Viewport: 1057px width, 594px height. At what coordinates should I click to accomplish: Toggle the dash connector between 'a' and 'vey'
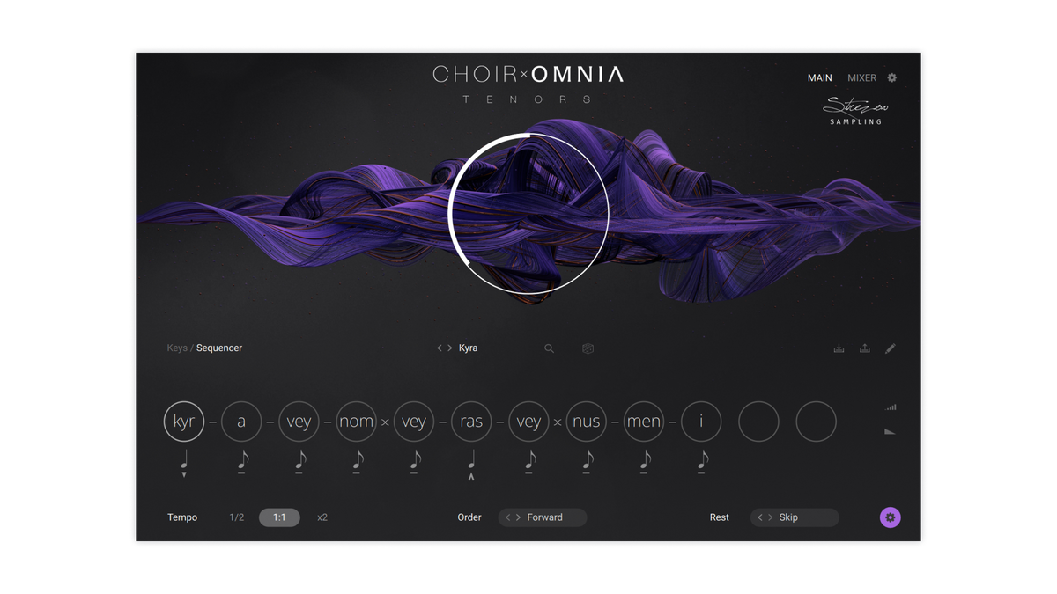coord(270,422)
